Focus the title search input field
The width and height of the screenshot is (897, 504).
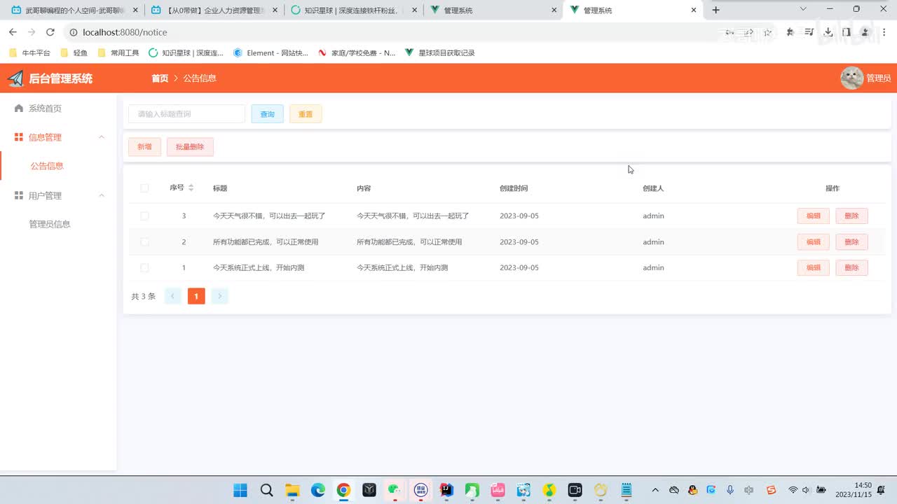point(186,114)
